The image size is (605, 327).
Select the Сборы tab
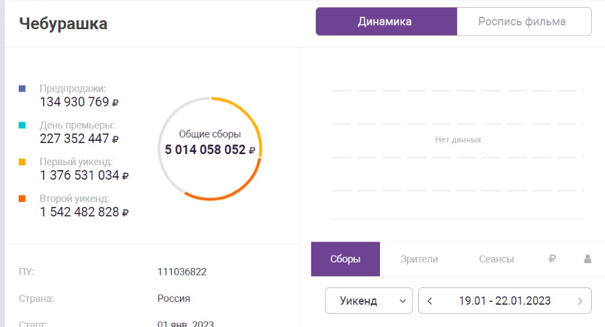pos(345,259)
